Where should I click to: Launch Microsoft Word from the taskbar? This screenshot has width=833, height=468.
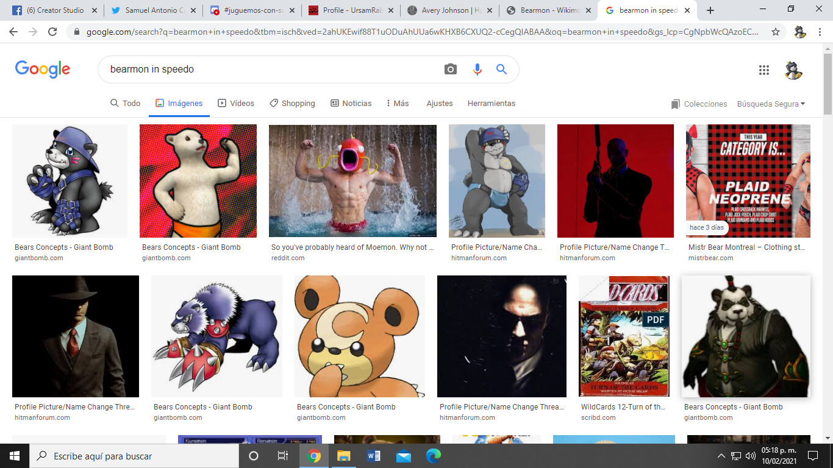click(373, 456)
